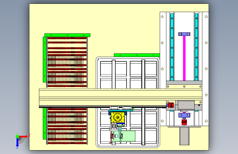The height and width of the screenshot is (154, 238).
Task: Select the right cyan linear guide rail
Action: point(196,47)
